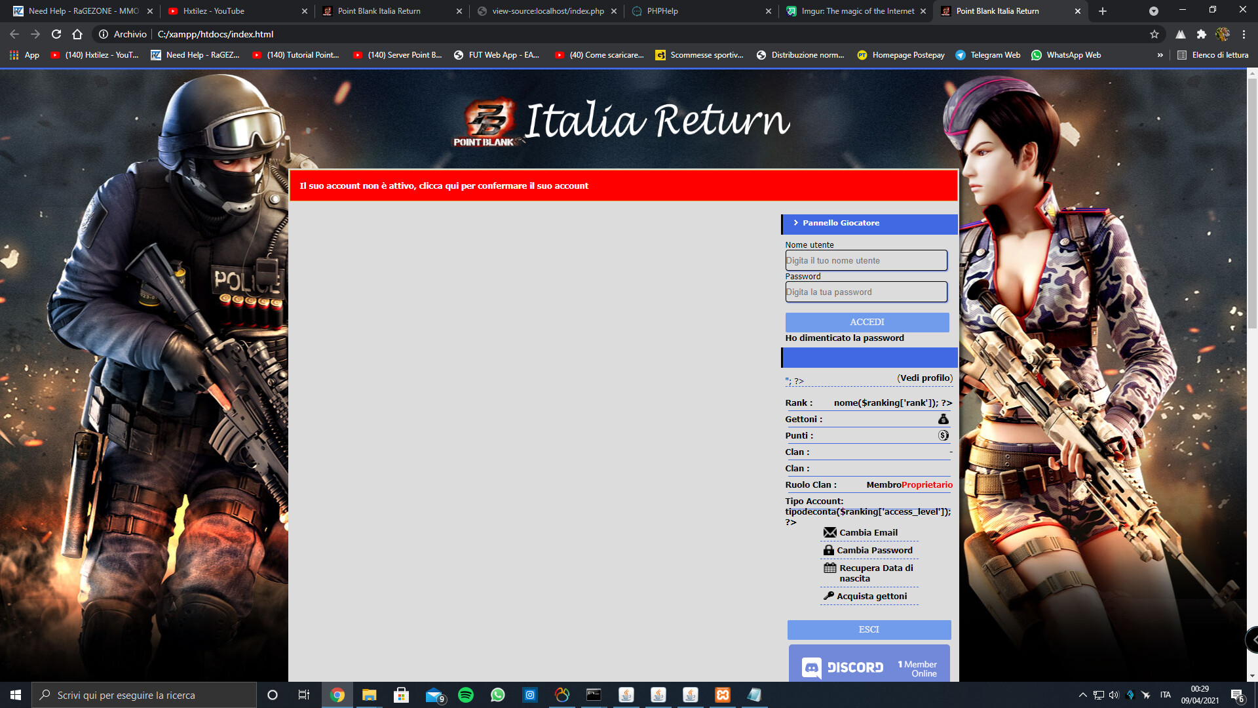The width and height of the screenshot is (1258, 708).
Task: Open Microsoft Store from the taskbar
Action: coord(402,695)
